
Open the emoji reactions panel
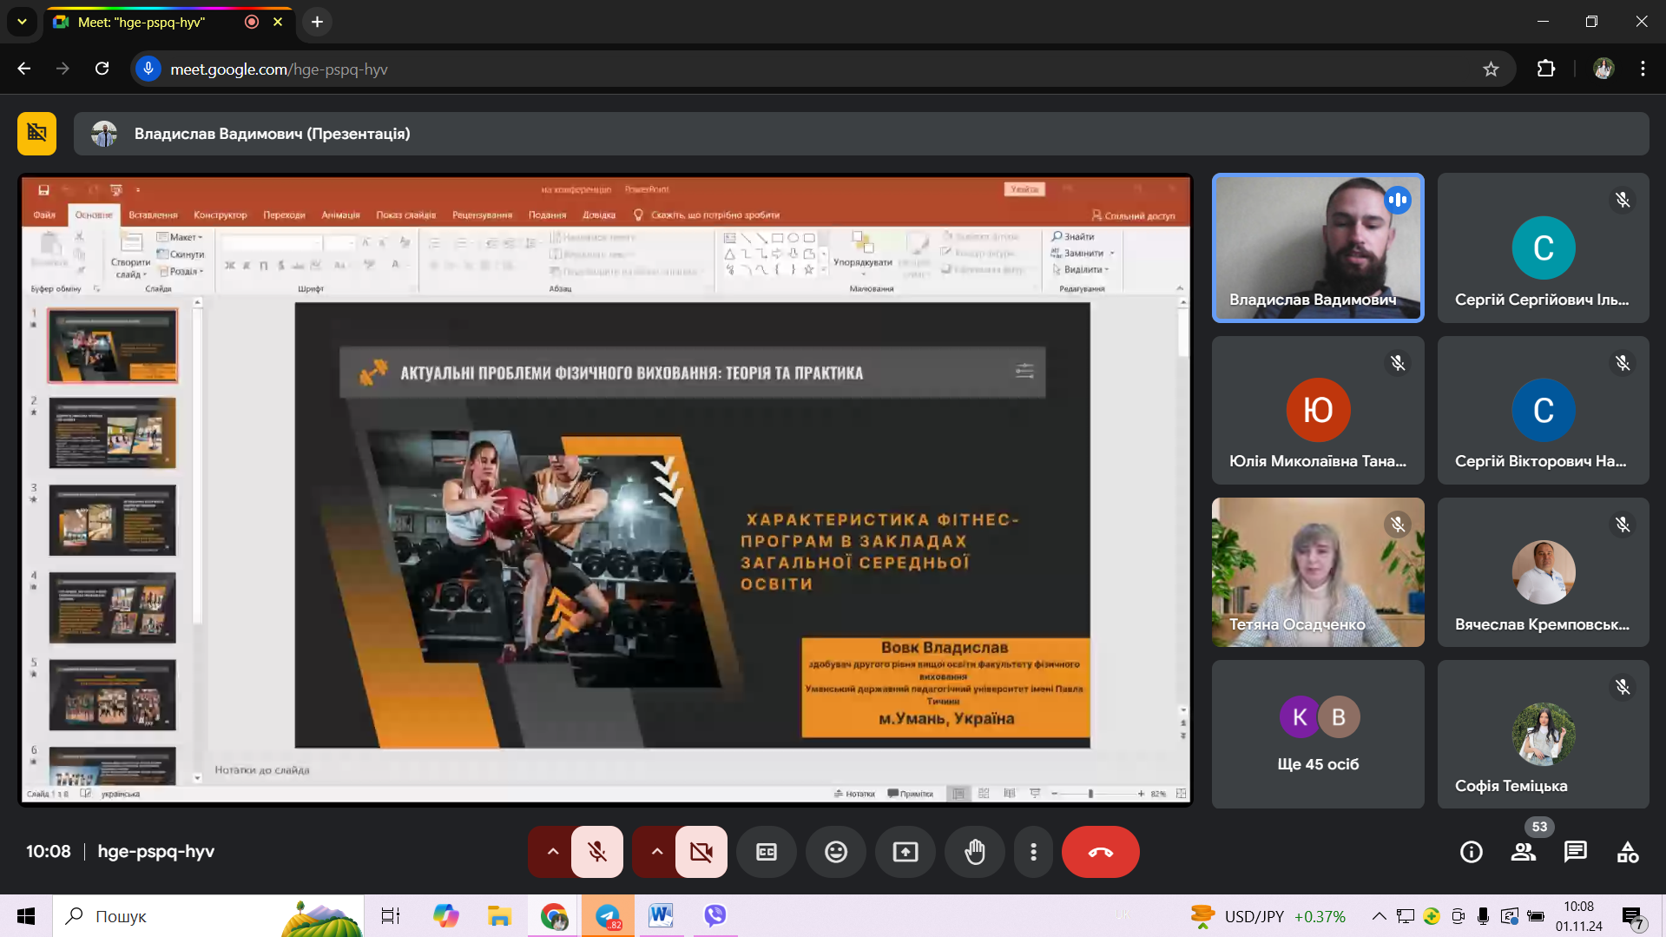pos(836,852)
